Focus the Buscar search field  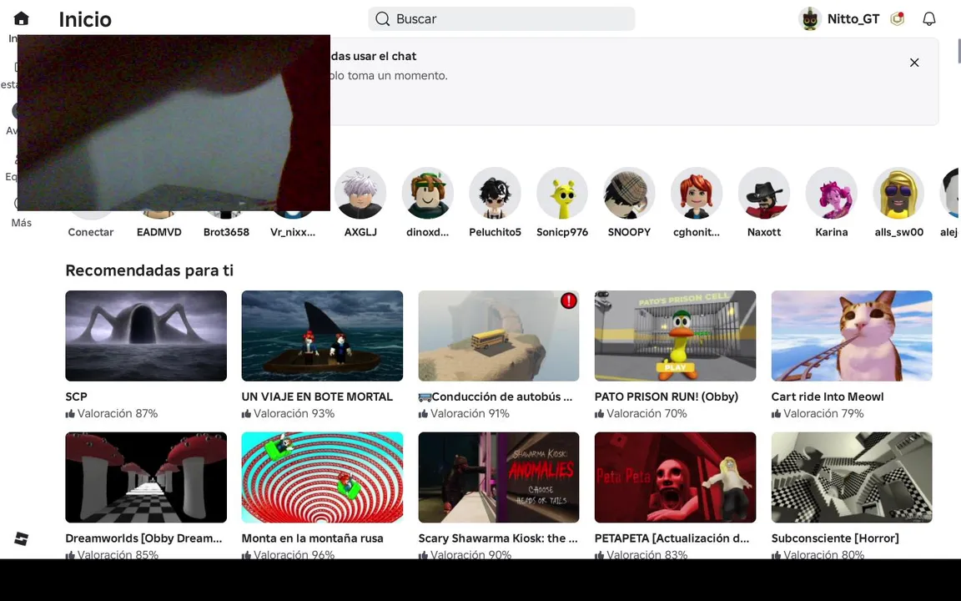point(501,19)
